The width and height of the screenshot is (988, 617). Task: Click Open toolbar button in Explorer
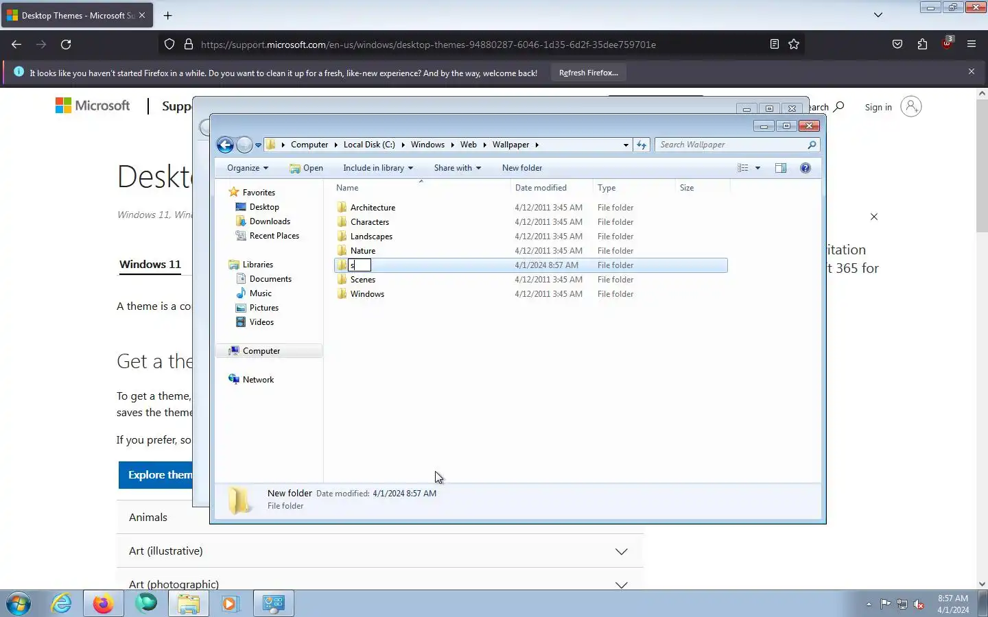(x=306, y=168)
